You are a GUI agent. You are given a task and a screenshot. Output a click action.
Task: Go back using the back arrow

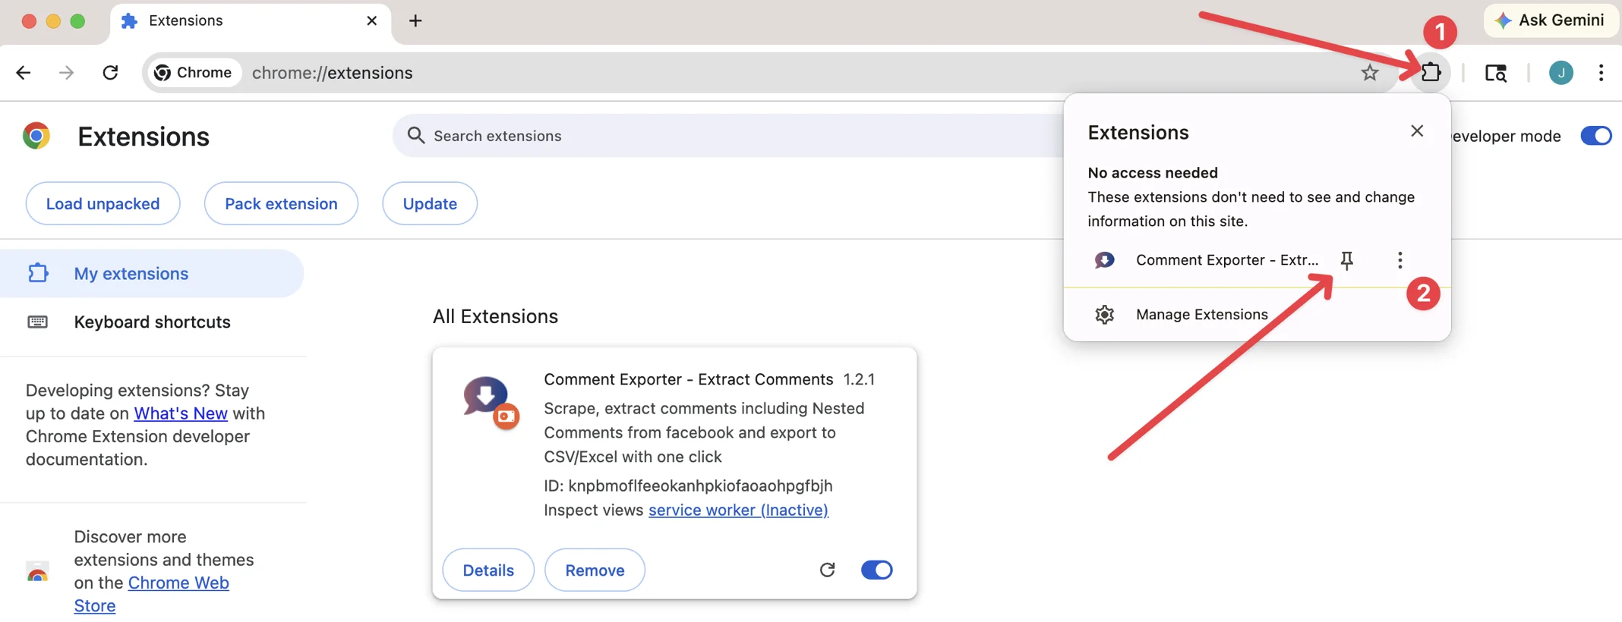tap(24, 73)
